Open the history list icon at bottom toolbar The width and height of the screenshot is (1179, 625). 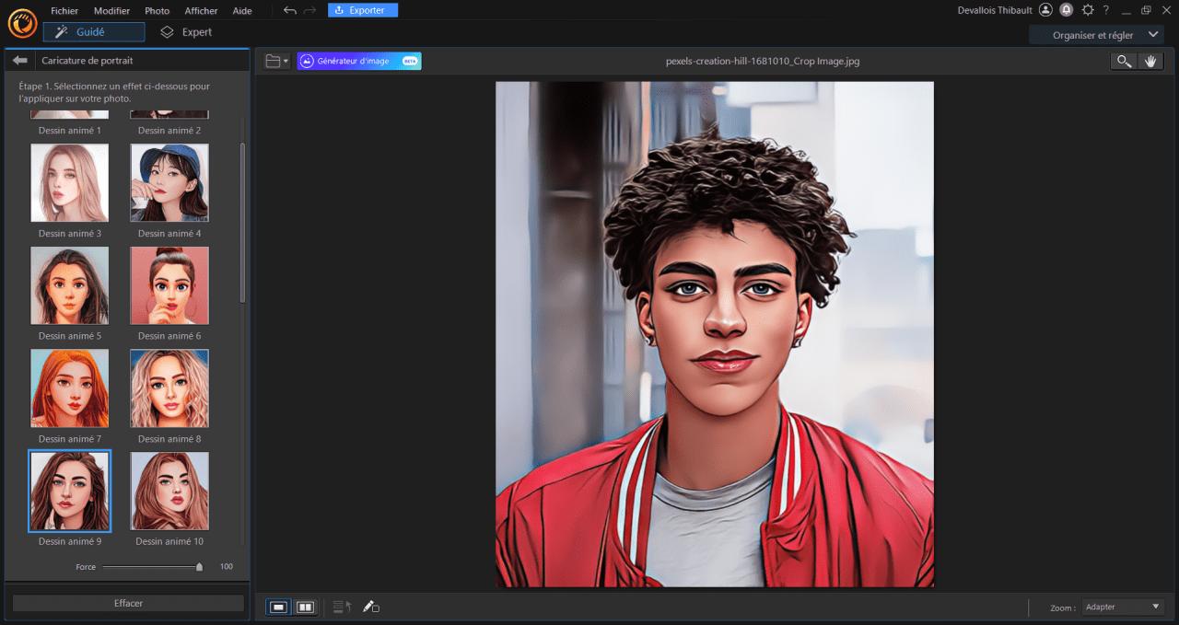pyautogui.click(x=340, y=607)
